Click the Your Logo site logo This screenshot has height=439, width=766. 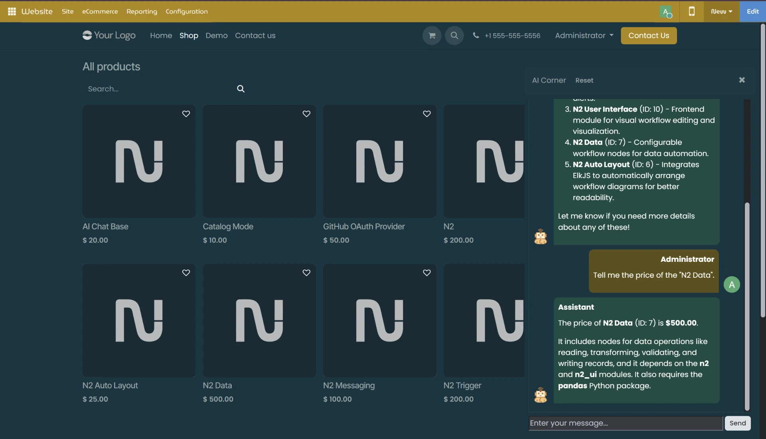pyautogui.click(x=109, y=36)
